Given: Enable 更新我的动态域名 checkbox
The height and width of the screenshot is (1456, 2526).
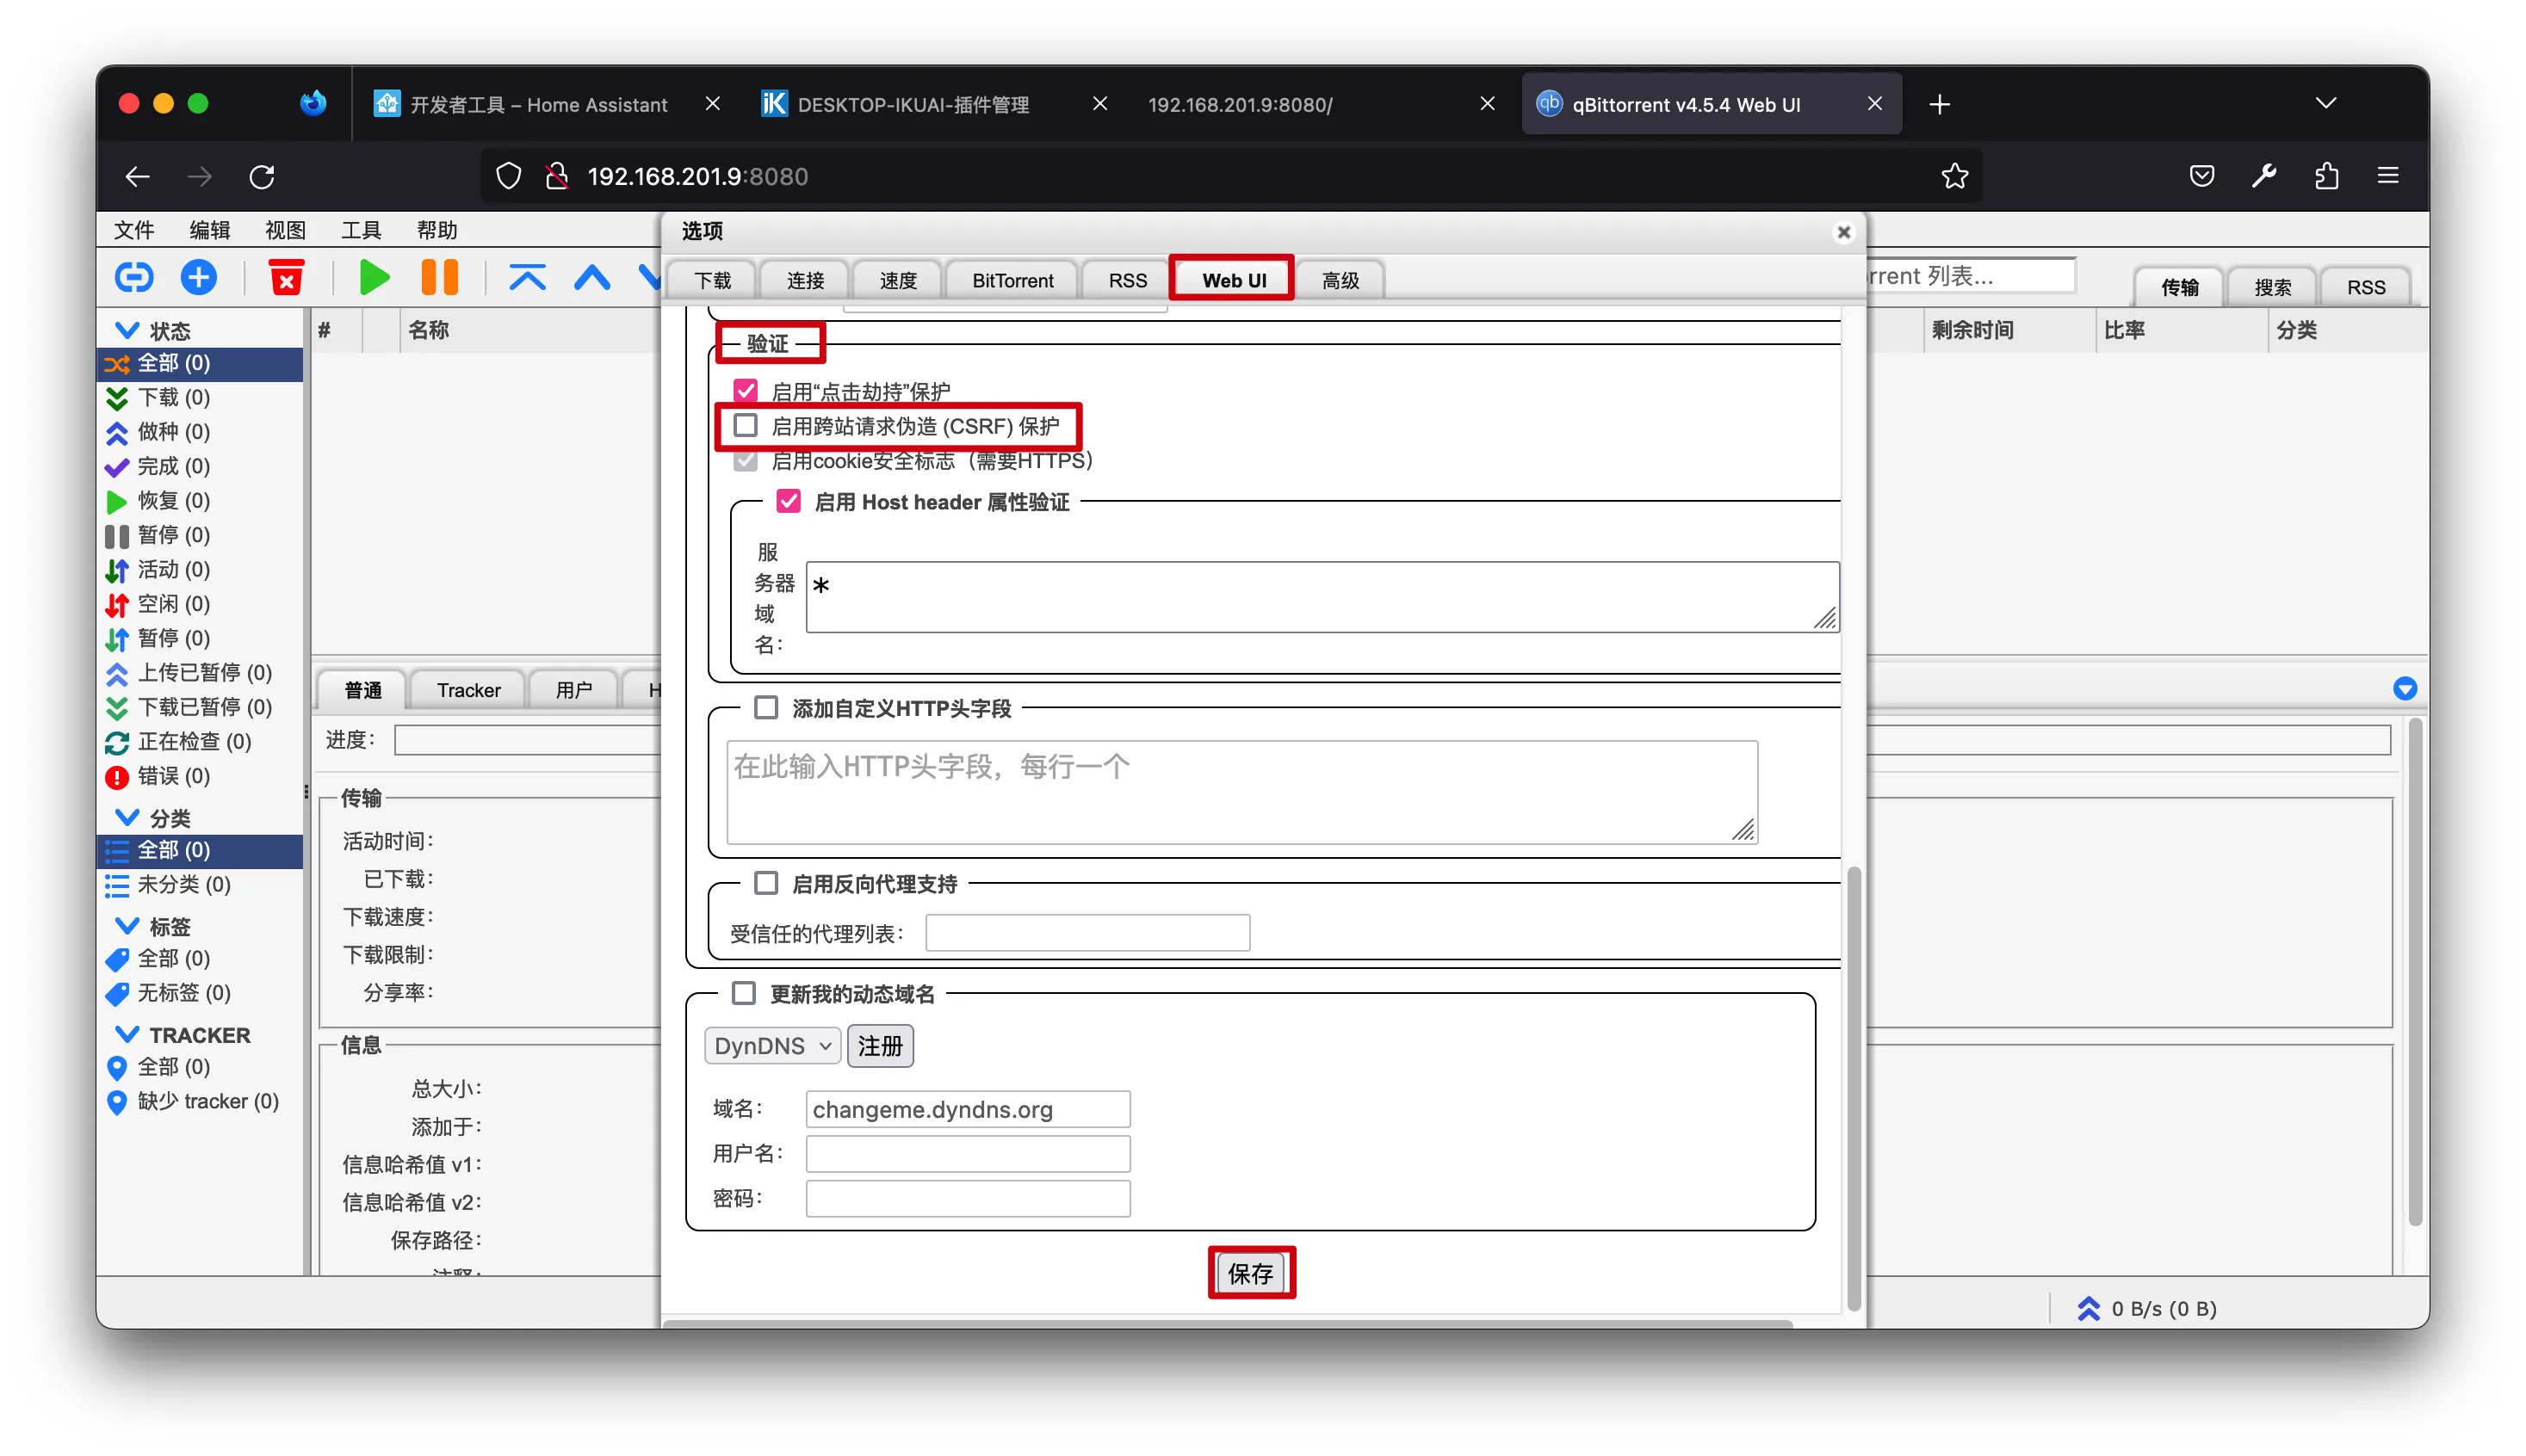Looking at the screenshot, I should [x=743, y=994].
